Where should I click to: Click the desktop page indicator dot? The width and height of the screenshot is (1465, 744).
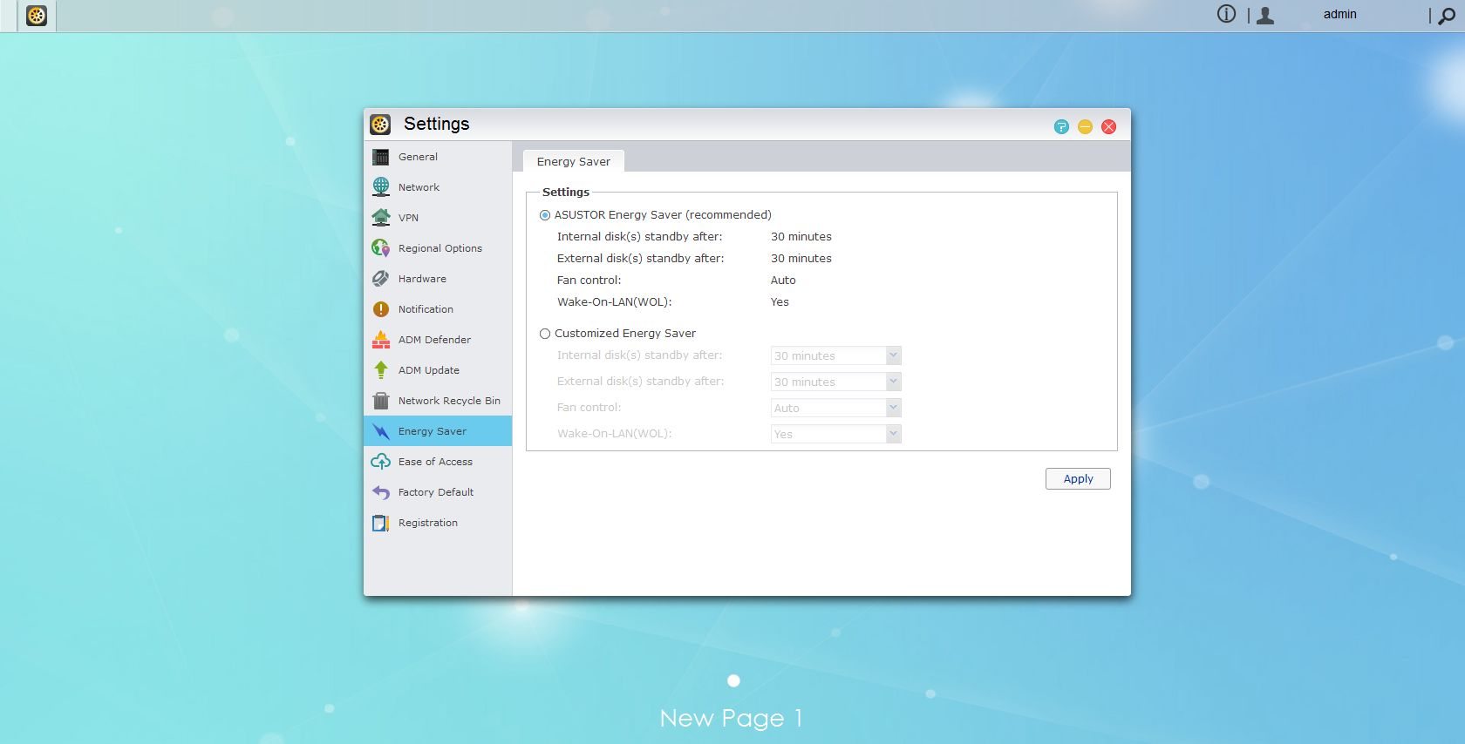pos(733,680)
